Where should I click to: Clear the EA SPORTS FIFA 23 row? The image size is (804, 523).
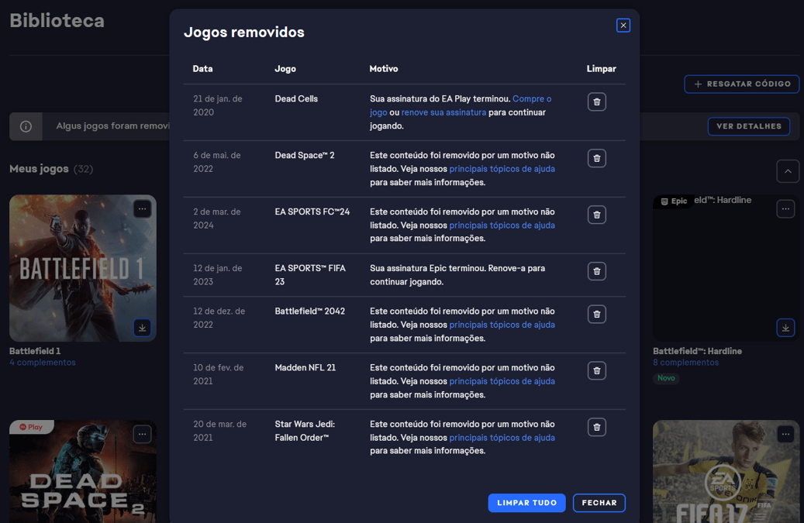(596, 271)
